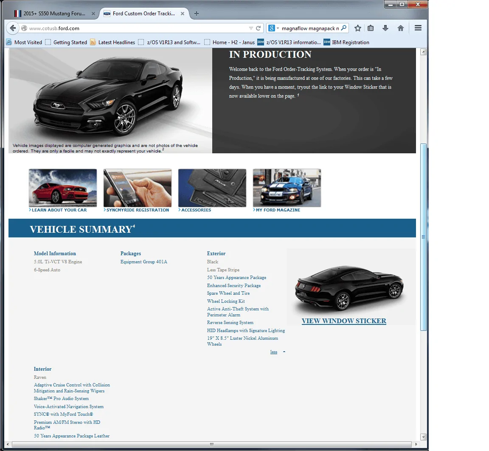Click horizontal scroll left arrow
Screen dimensions: 489x451
pyautogui.click(x=8, y=444)
